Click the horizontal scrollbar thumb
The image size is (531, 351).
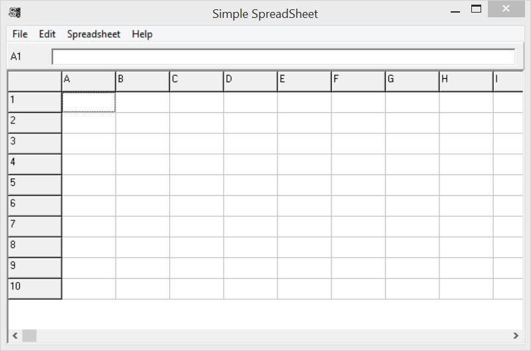(x=29, y=336)
